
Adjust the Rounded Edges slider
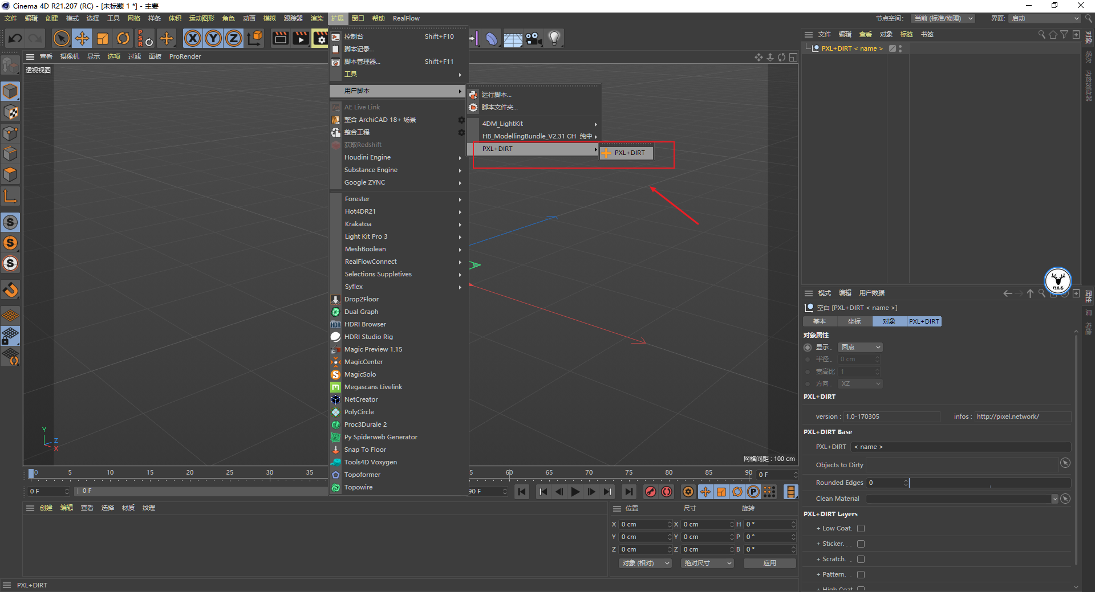990,483
